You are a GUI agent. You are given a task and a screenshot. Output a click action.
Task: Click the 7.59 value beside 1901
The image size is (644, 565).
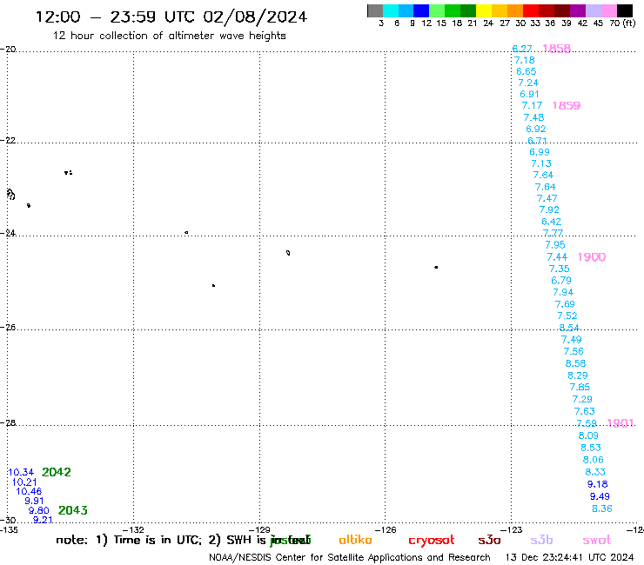(587, 423)
